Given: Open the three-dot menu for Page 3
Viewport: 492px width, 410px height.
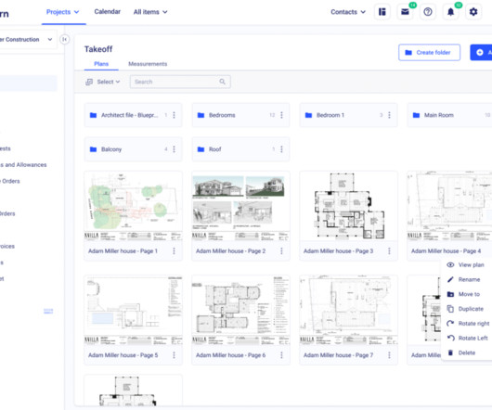Looking at the screenshot, I should point(389,250).
